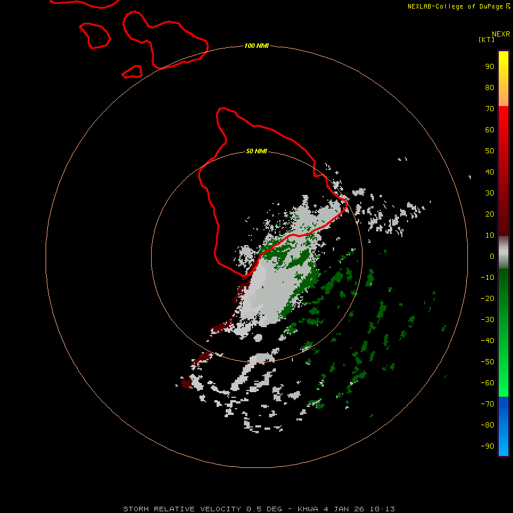Viewport: 513px width, 513px height.
Task: Click the 'STORM RELATIVE VELOCITY 0.5 DEG' caption
Action: coord(202,509)
